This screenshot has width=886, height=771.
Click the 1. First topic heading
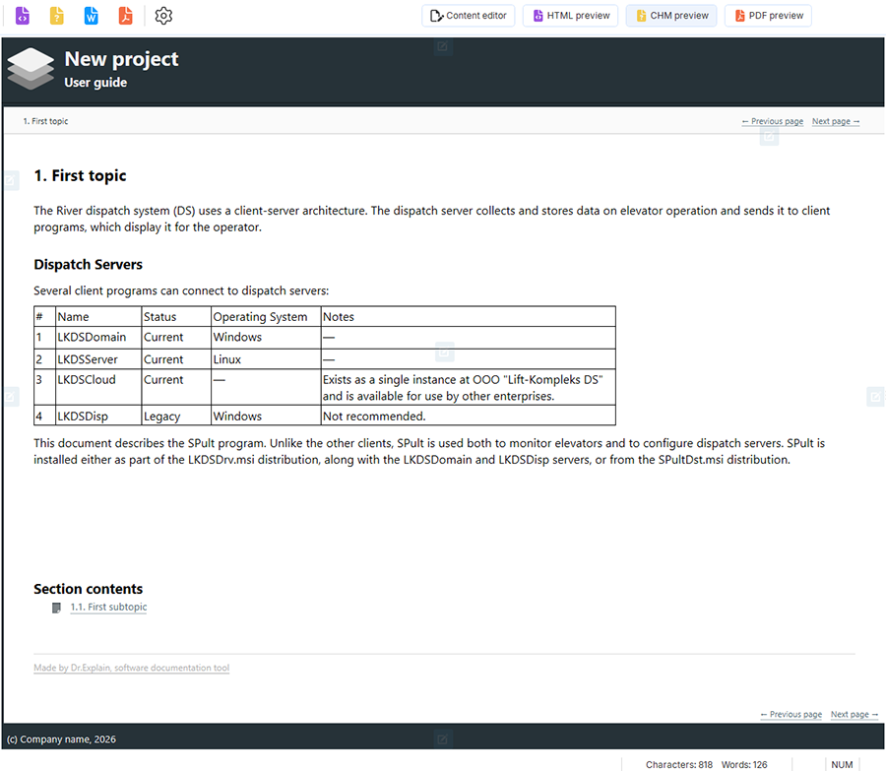coord(81,176)
